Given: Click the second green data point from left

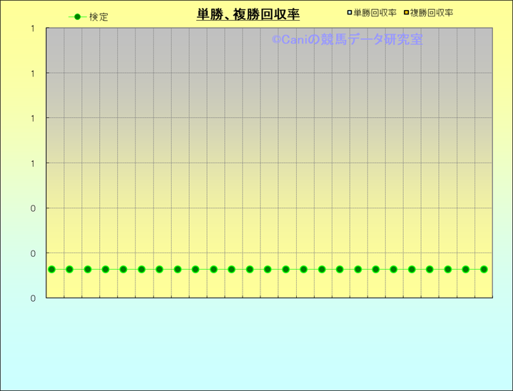Looking at the screenshot, I should pyautogui.click(x=69, y=269).
